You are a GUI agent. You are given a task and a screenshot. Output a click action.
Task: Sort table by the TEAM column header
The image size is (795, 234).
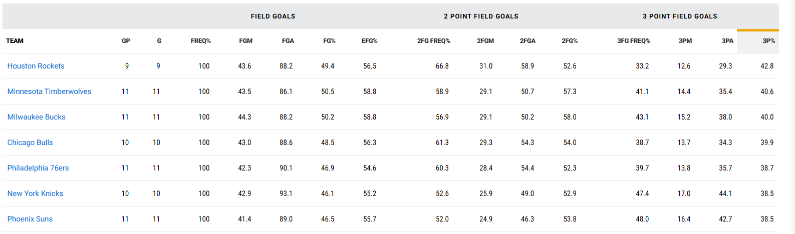tap(15, 41)
